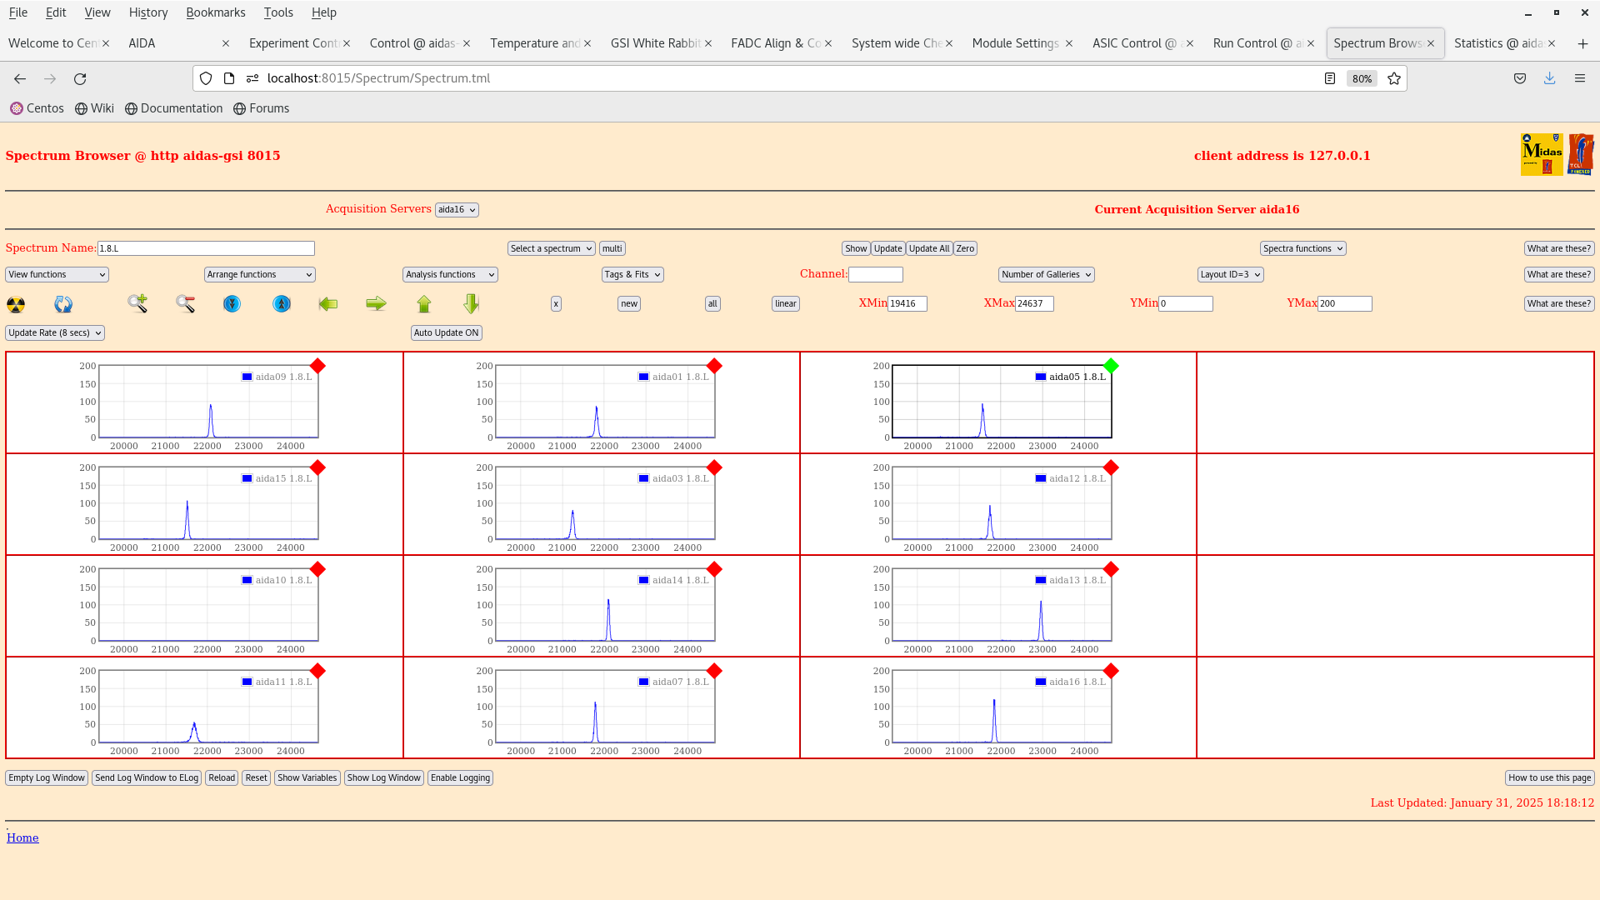Image resolution: width=1600 pixels, height=900 pixels.
Task: Click the XMin input field
Action: (x=907, y=304)
